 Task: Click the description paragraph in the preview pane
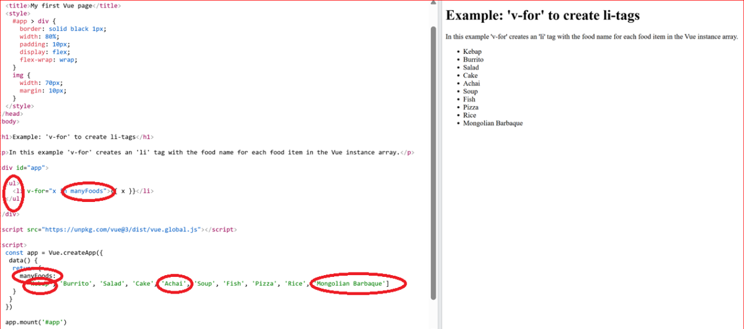point(591,37)
